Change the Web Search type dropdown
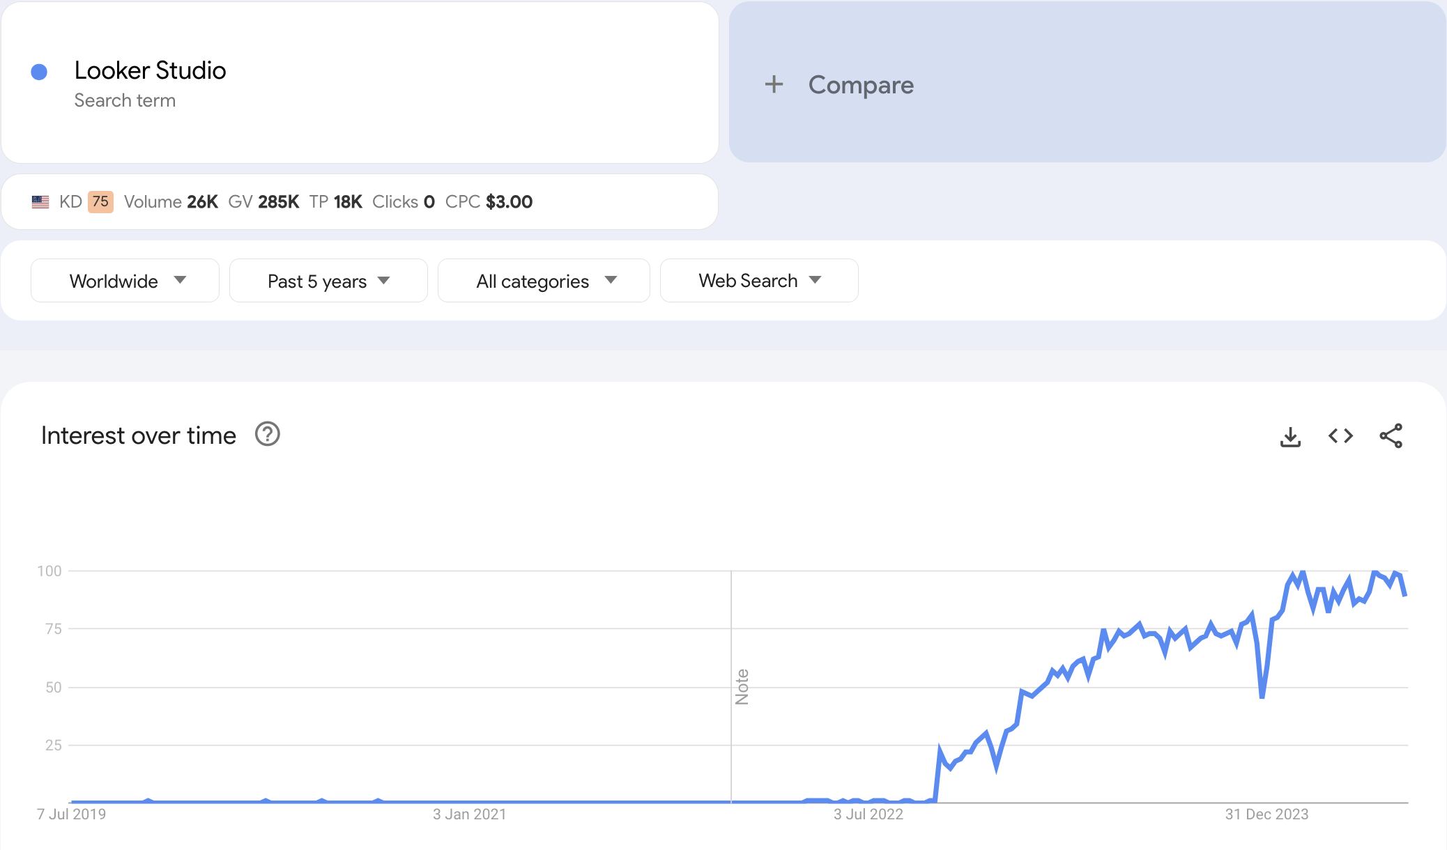Image resolution: width=1447 pixels, height=850 pixels. tap(758, 281)
